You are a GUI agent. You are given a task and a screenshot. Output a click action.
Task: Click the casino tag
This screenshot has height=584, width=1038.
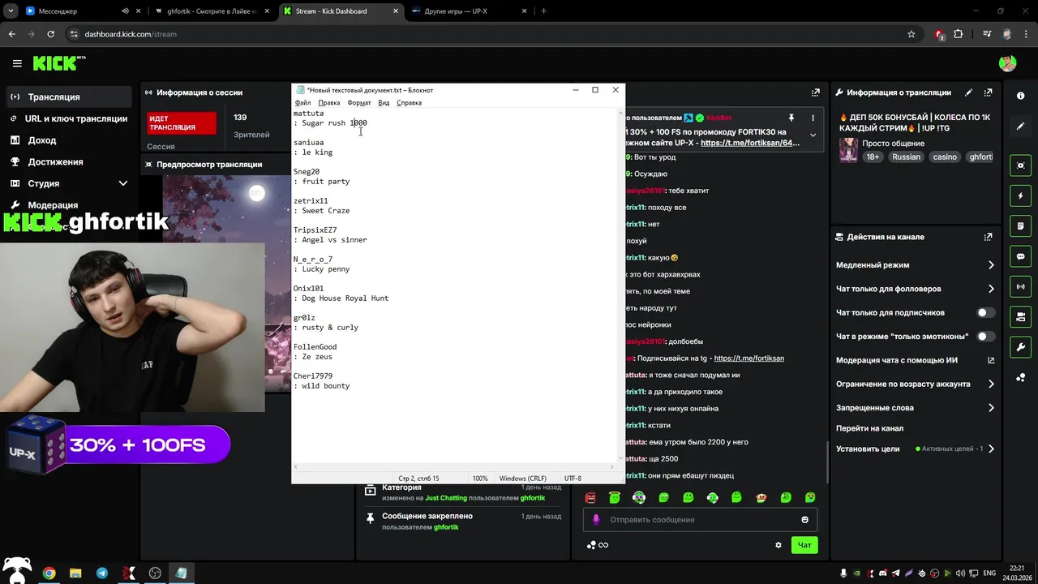945,157
